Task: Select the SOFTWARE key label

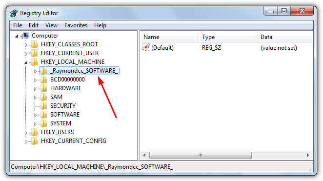Action: [x=65, y=115]
